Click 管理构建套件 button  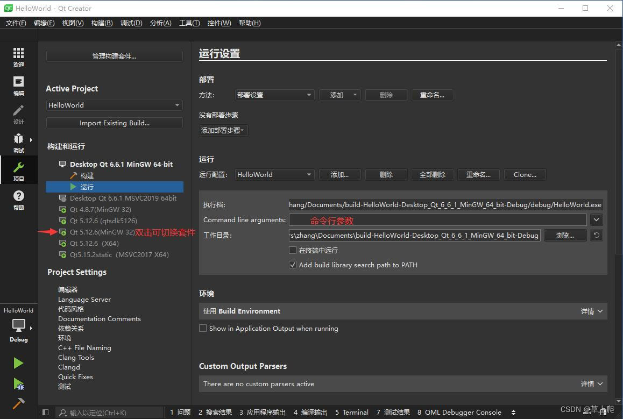pos(114,56)
